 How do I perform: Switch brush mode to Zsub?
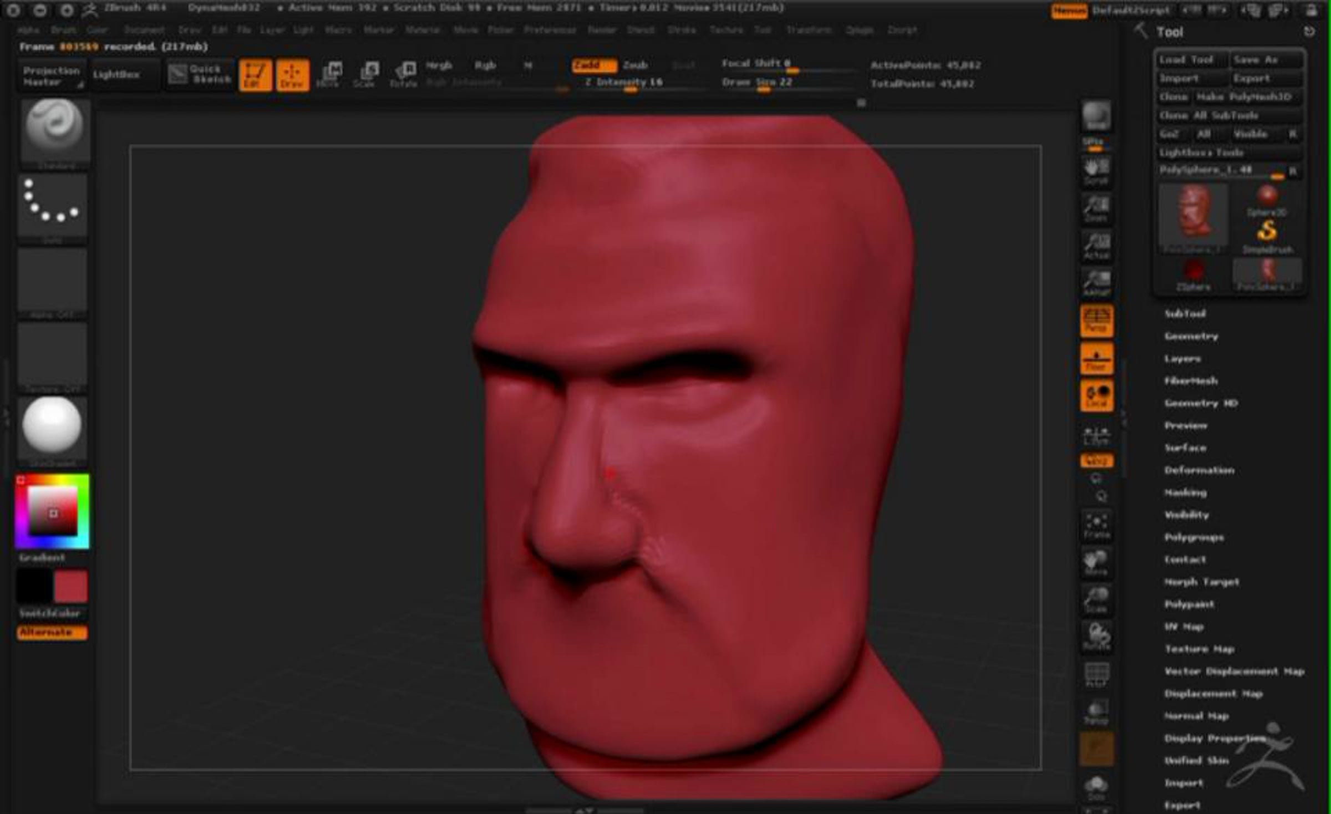(x=635, y=65)
